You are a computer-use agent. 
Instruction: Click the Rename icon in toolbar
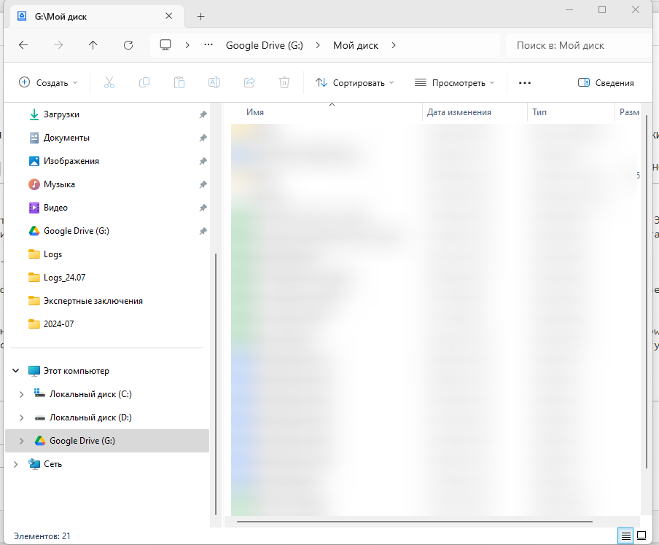(x=214, y=82)
